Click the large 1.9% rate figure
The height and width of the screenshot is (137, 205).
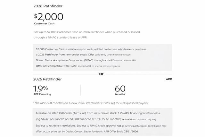click(x=41, y=88)
